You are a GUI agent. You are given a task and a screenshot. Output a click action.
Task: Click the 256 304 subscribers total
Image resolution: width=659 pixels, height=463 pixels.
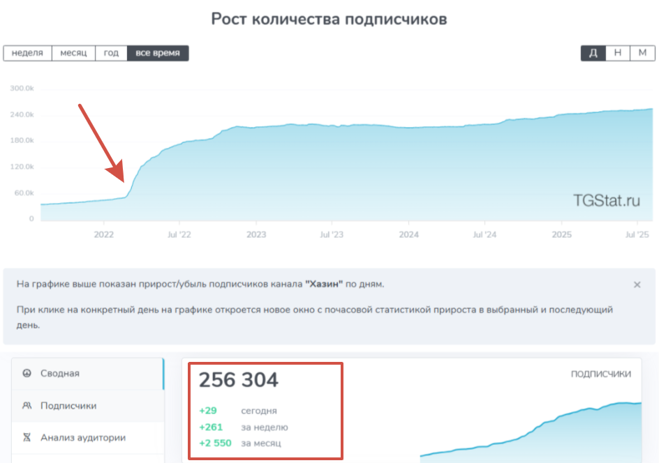click(x=238, y=380)
